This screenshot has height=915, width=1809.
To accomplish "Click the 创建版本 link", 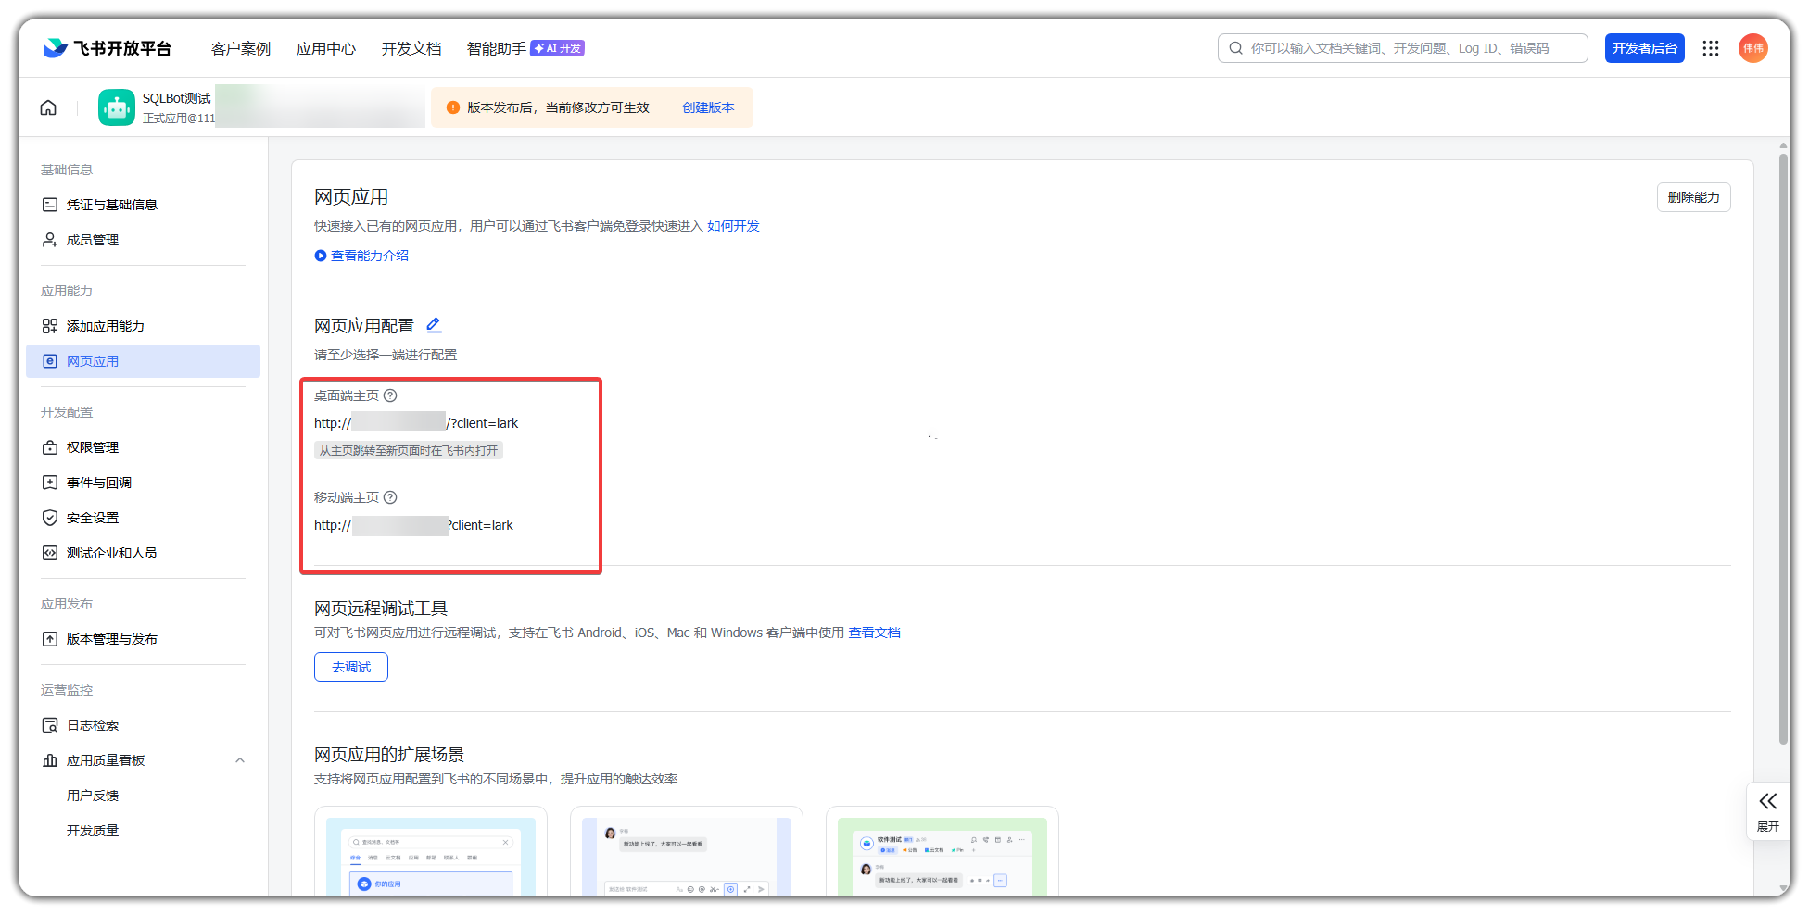I will pos(708,107).
